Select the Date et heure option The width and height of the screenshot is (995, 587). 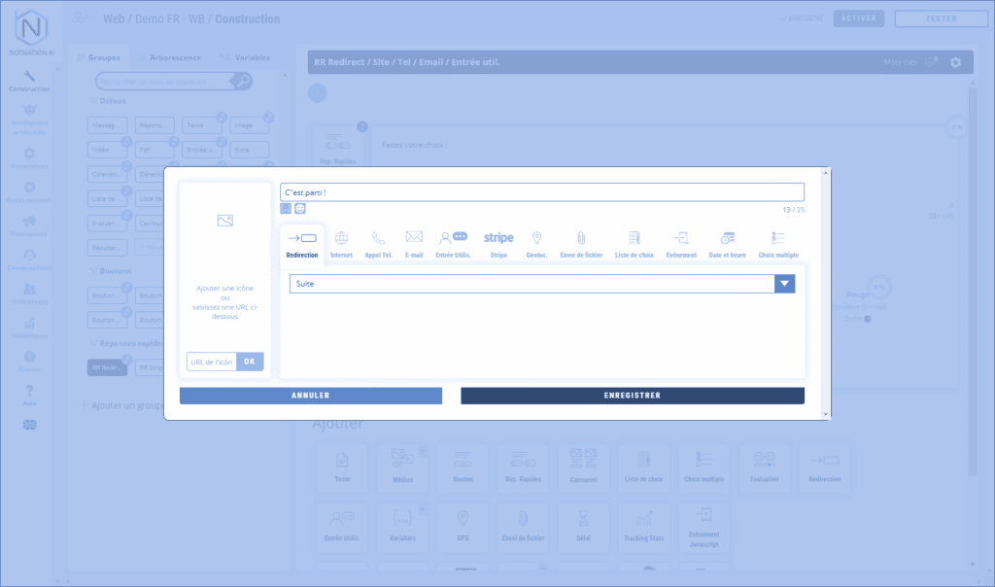coord(727,242)
